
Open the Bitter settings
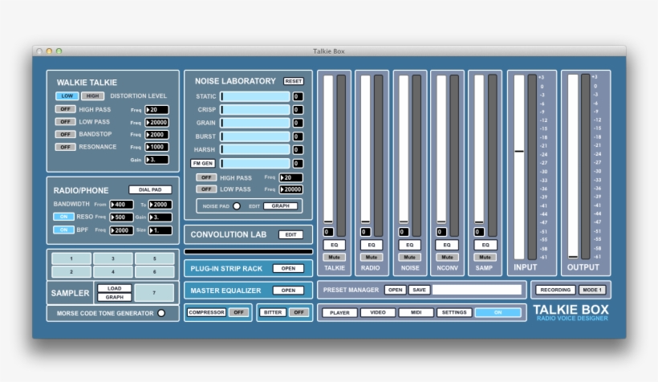[x=273, y=312]
